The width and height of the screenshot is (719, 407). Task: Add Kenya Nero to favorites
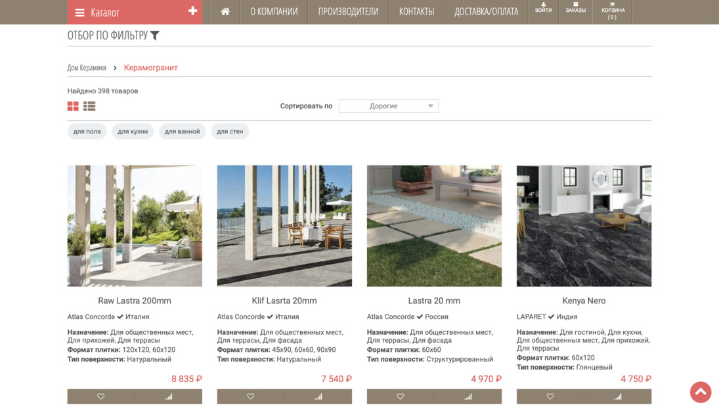pos(550,396)
